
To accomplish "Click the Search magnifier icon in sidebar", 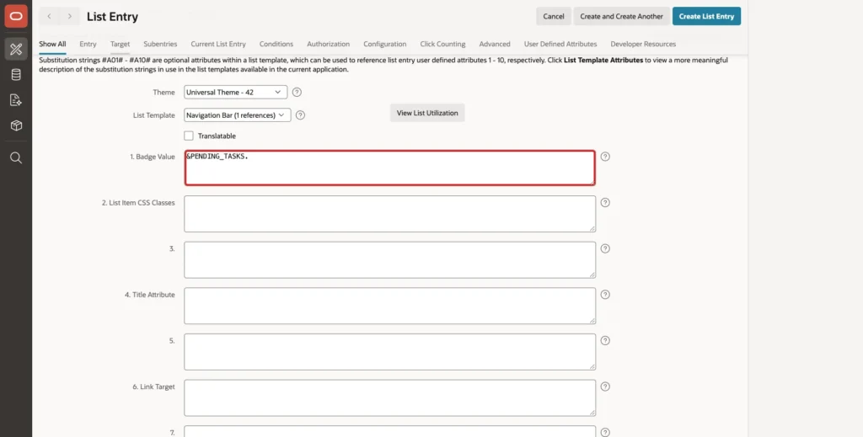I will pos(16,158).
